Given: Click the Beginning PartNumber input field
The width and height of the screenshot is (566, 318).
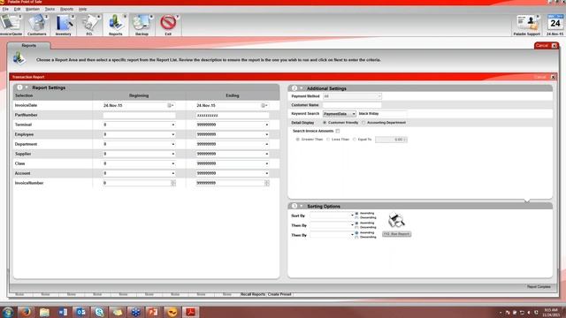Looking at the screenshot, I should (139, 115).
